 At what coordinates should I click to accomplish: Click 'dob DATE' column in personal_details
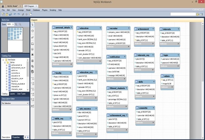click(x=57, y=53)
